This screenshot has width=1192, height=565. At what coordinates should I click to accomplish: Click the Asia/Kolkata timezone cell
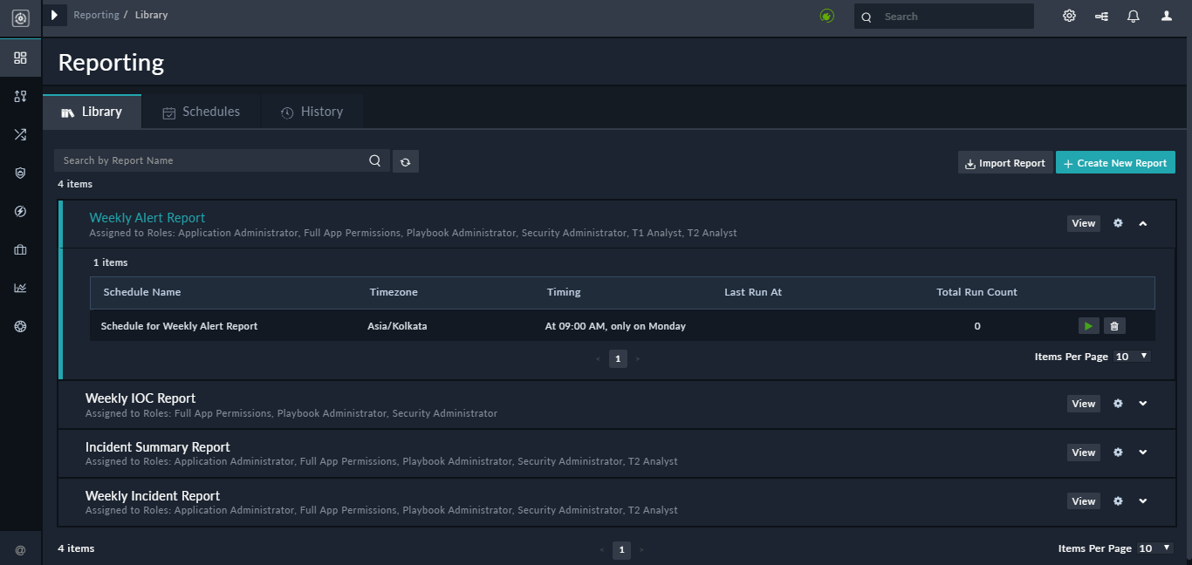[397, 326]
